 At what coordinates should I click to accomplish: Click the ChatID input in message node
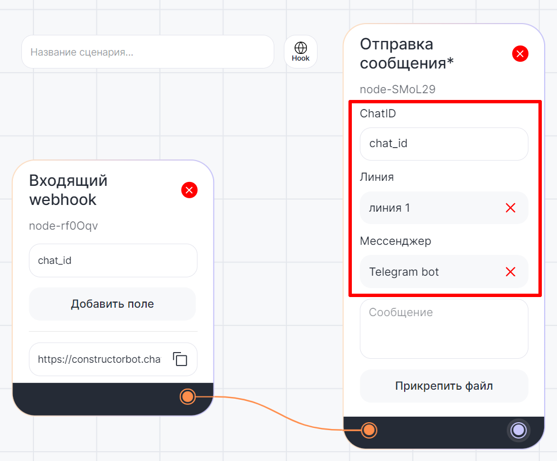pyautogui.click(x=443, y=144)
